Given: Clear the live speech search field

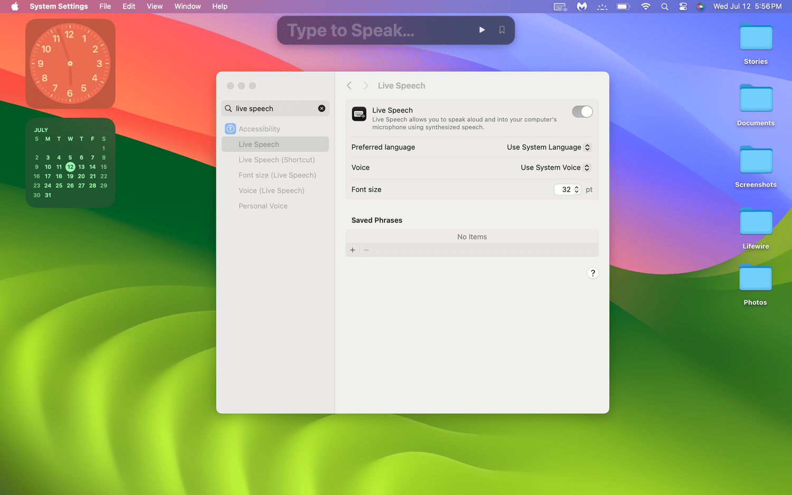Looking at the screenshot, I should 322,108.
